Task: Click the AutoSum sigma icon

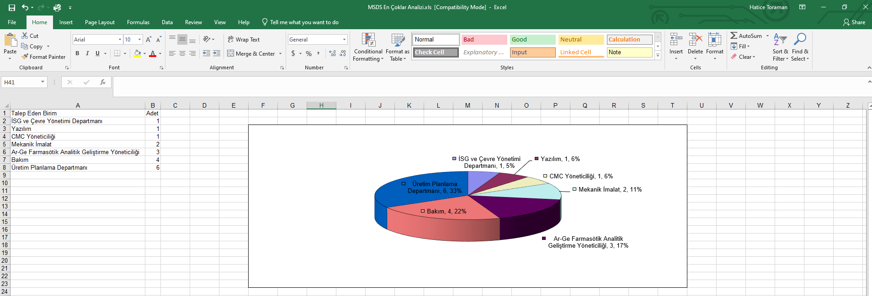Action: pos(734,36)
